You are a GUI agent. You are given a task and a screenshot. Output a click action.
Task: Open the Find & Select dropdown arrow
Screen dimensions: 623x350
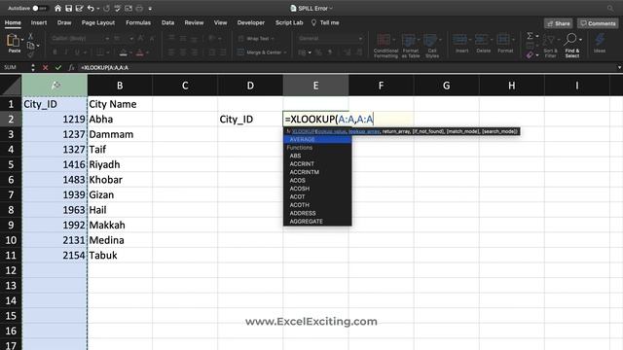(580, 40)
